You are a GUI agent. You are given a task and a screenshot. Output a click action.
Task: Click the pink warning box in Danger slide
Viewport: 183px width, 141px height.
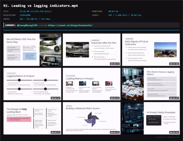(x=19, y=119)
